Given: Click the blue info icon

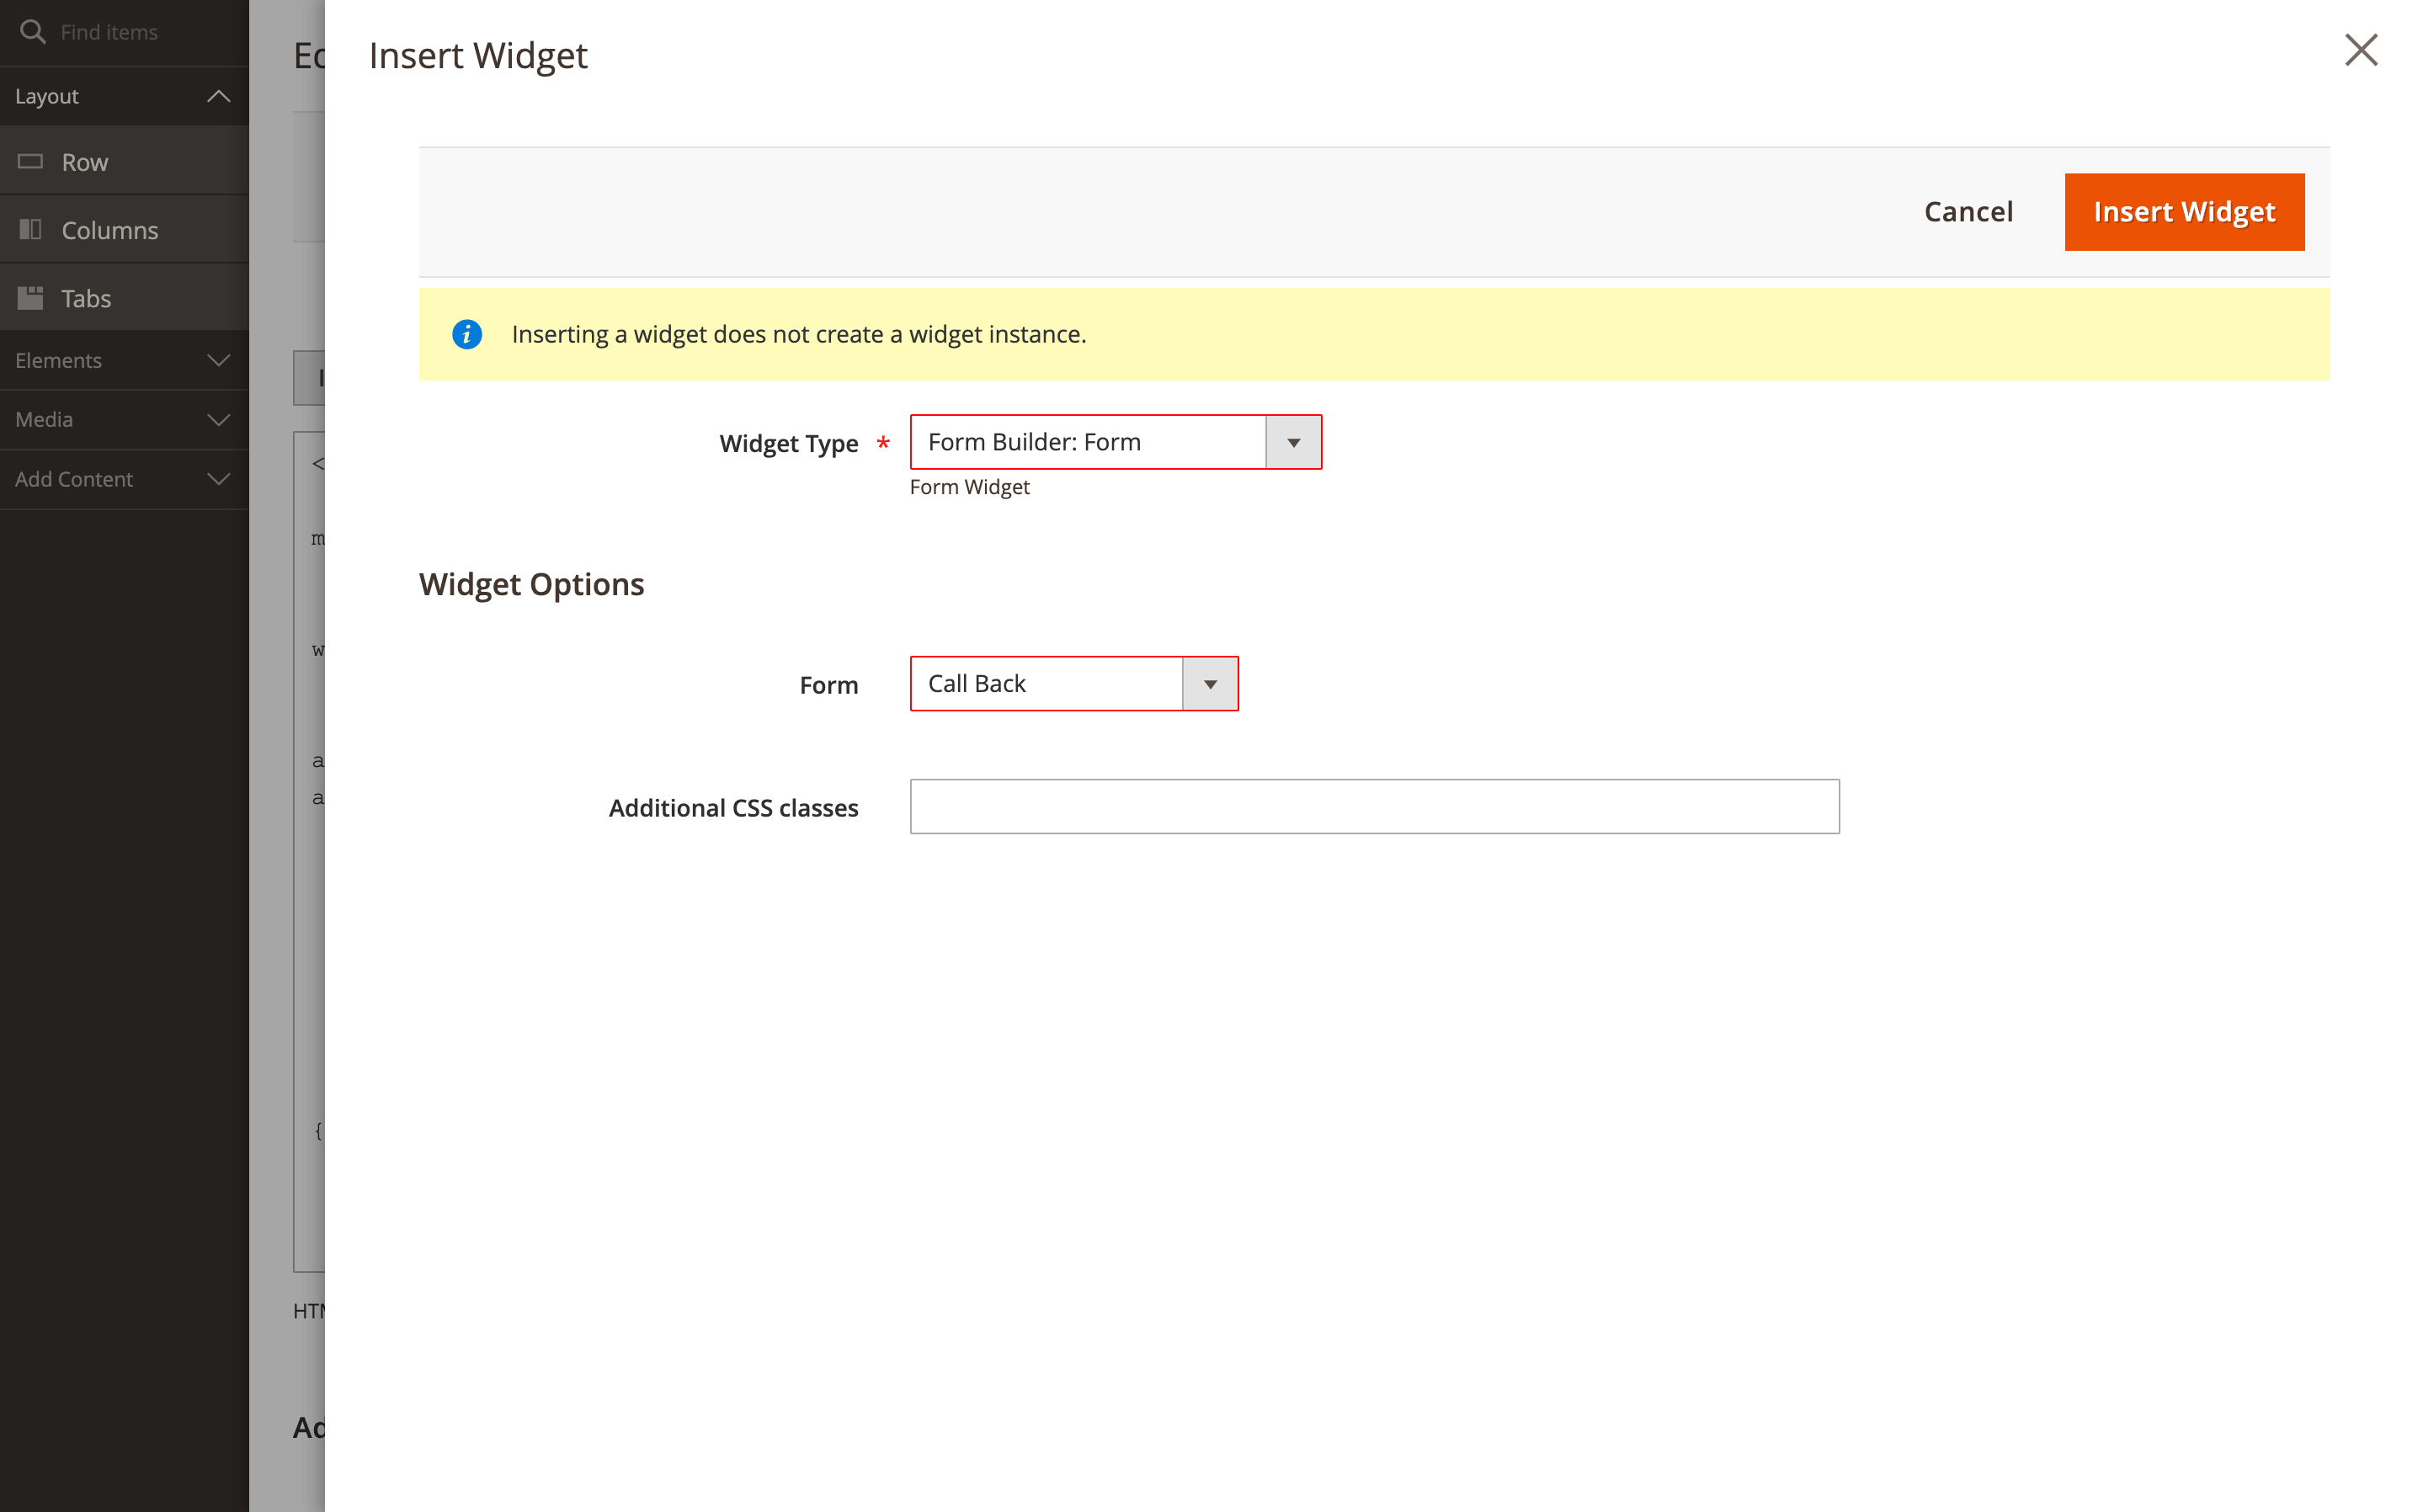Looking at the screenshot, I should [467, 334].
